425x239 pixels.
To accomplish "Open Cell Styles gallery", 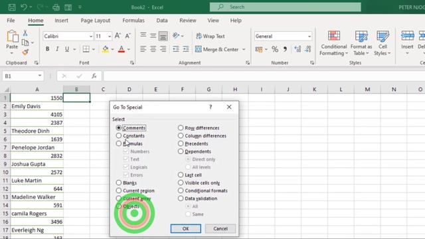I will (382, 43).
